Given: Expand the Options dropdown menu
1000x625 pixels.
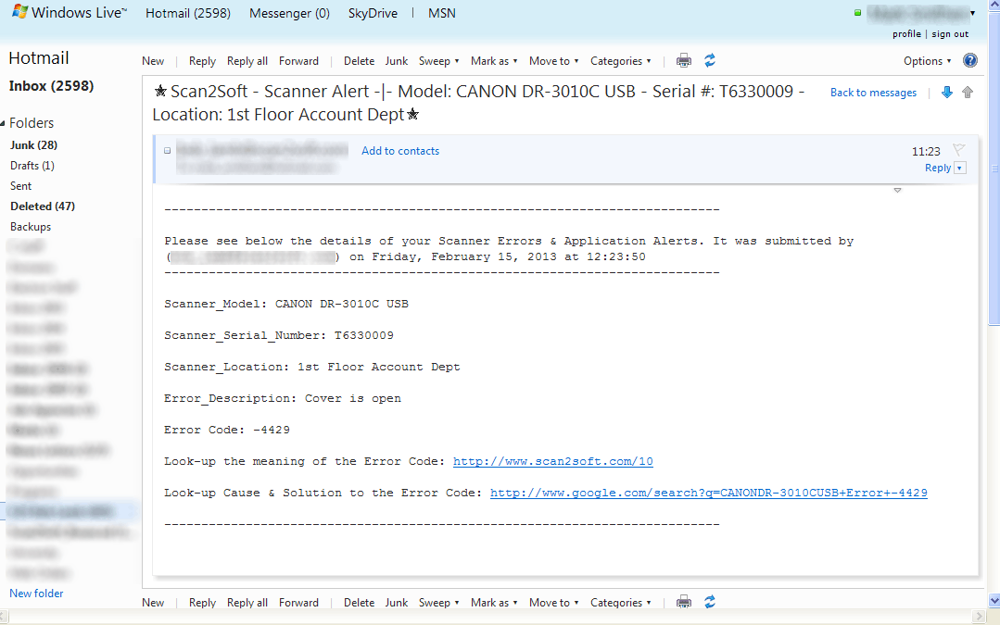Looking at the screenshot, I should pos(928,61).
